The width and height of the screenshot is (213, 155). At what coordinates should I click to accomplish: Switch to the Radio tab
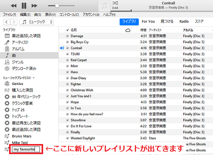click(184, 22)
